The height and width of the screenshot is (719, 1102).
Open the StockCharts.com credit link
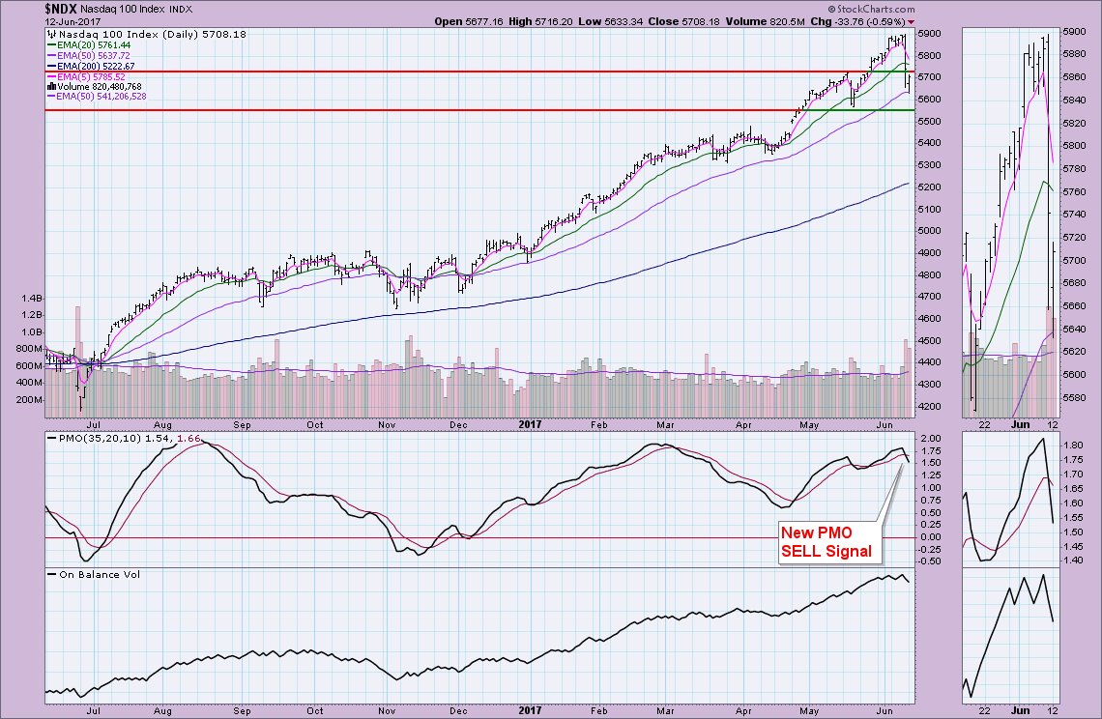pos(872,9)
